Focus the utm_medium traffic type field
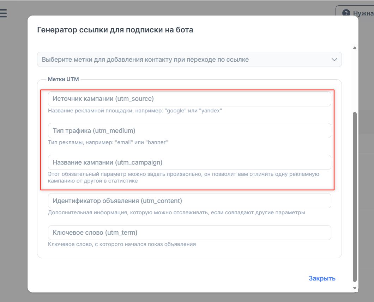 click(x=189, y=130)
